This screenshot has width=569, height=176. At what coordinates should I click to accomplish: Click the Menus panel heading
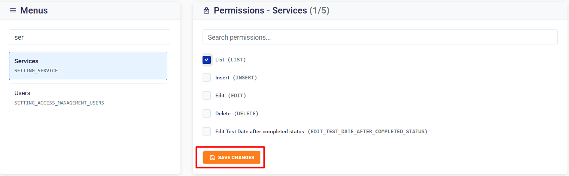click(x=34, y=10)
